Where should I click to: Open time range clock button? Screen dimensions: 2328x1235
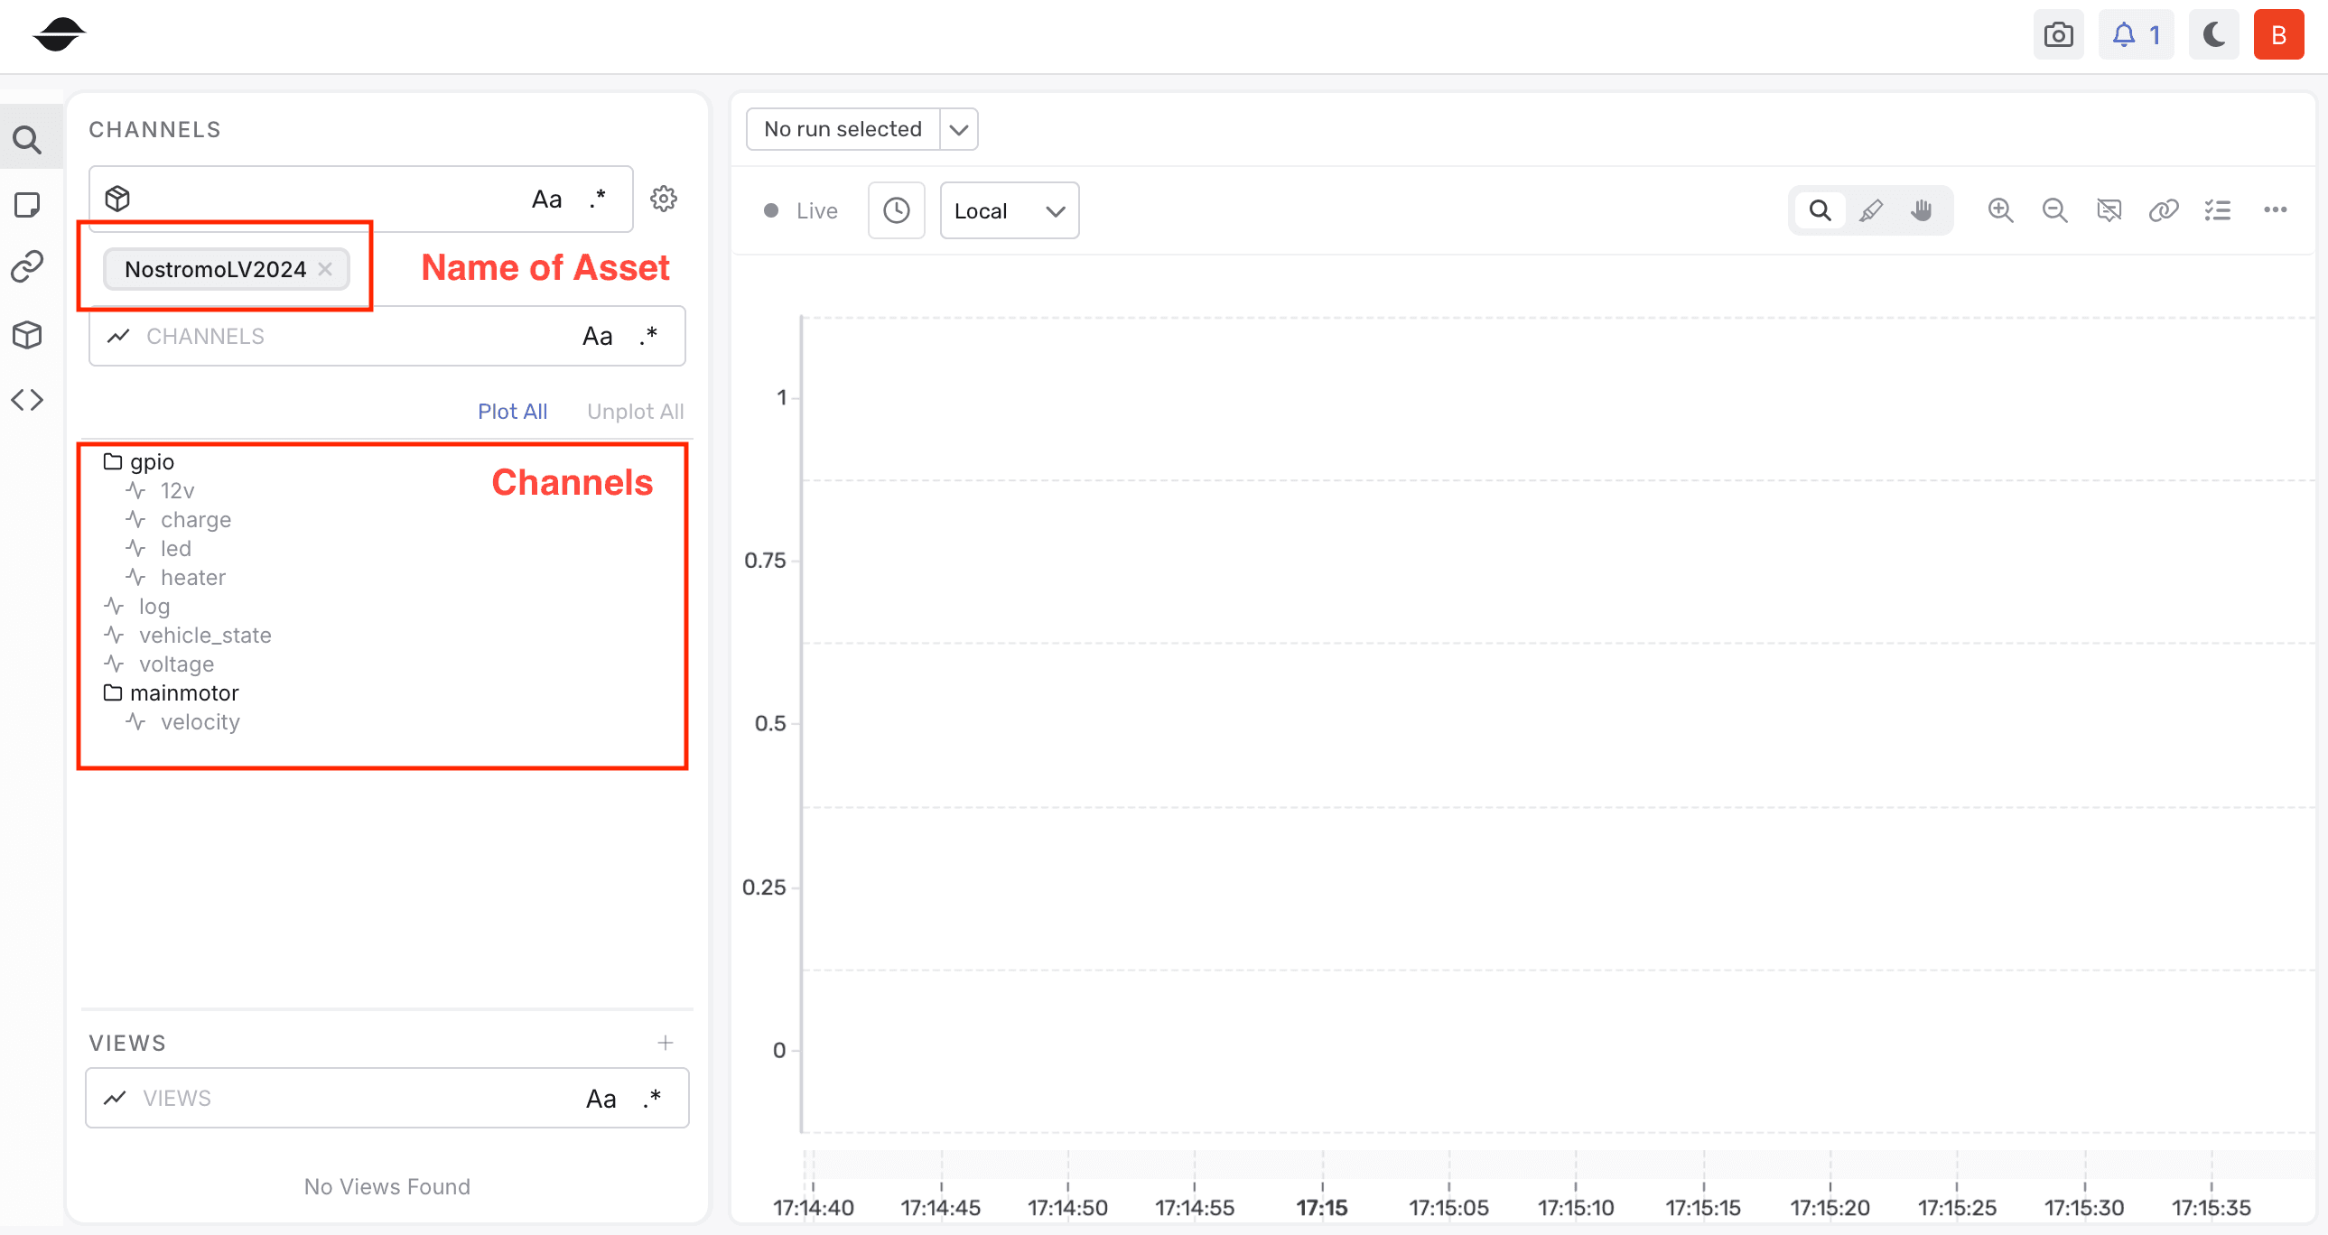pos(897,210)
